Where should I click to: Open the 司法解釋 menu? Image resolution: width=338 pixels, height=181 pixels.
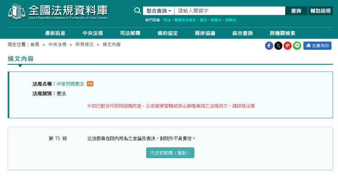click(x=130, y=33)
